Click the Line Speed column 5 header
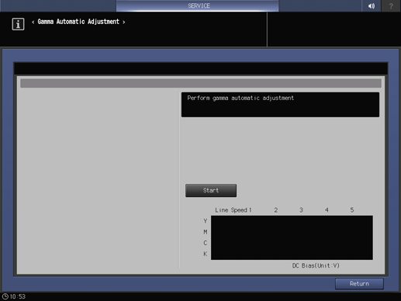Viewport: 401px width, 301px height. coord(352,210)
